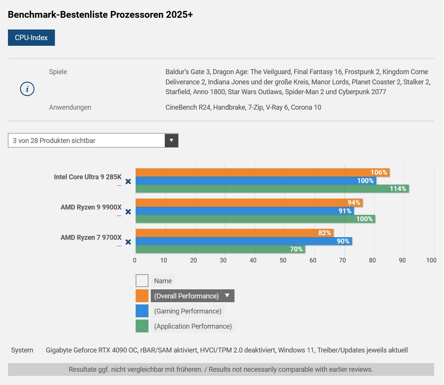The height and width of the screenshot is (385, 444).
Task: Select (Overall Performance) sort button
Action: click(x=192, y=296)
